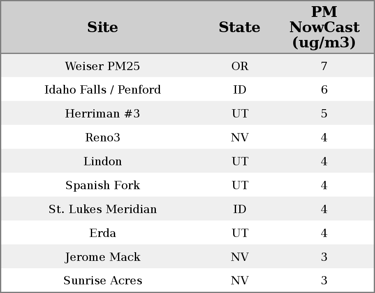Select the Weiser PM25 site cell
The height and width of the screenshot is (293, 375).
click(x=102, y=66)
